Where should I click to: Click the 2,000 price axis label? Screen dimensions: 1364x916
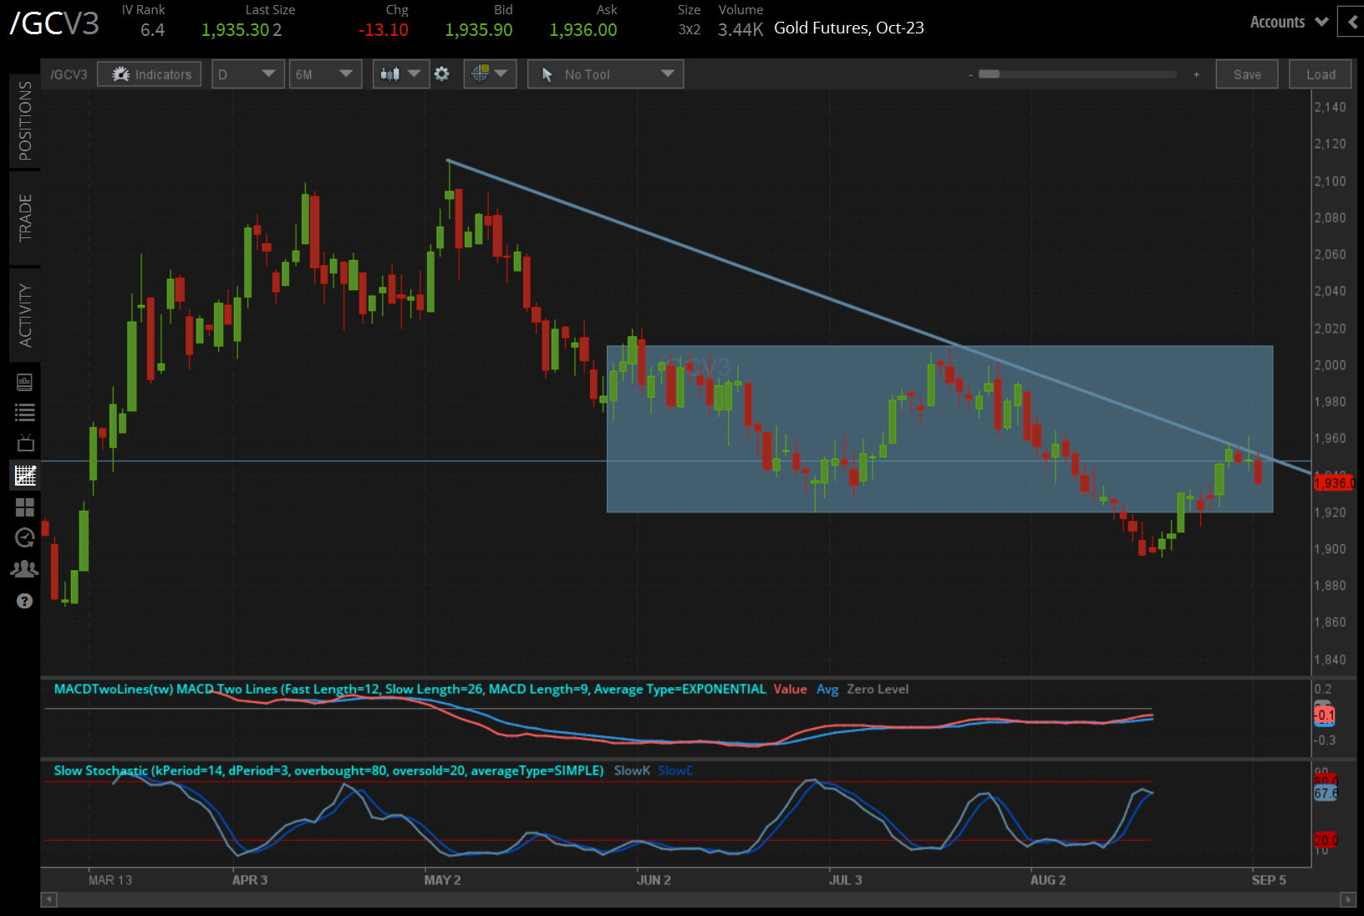click(1330, 365)
